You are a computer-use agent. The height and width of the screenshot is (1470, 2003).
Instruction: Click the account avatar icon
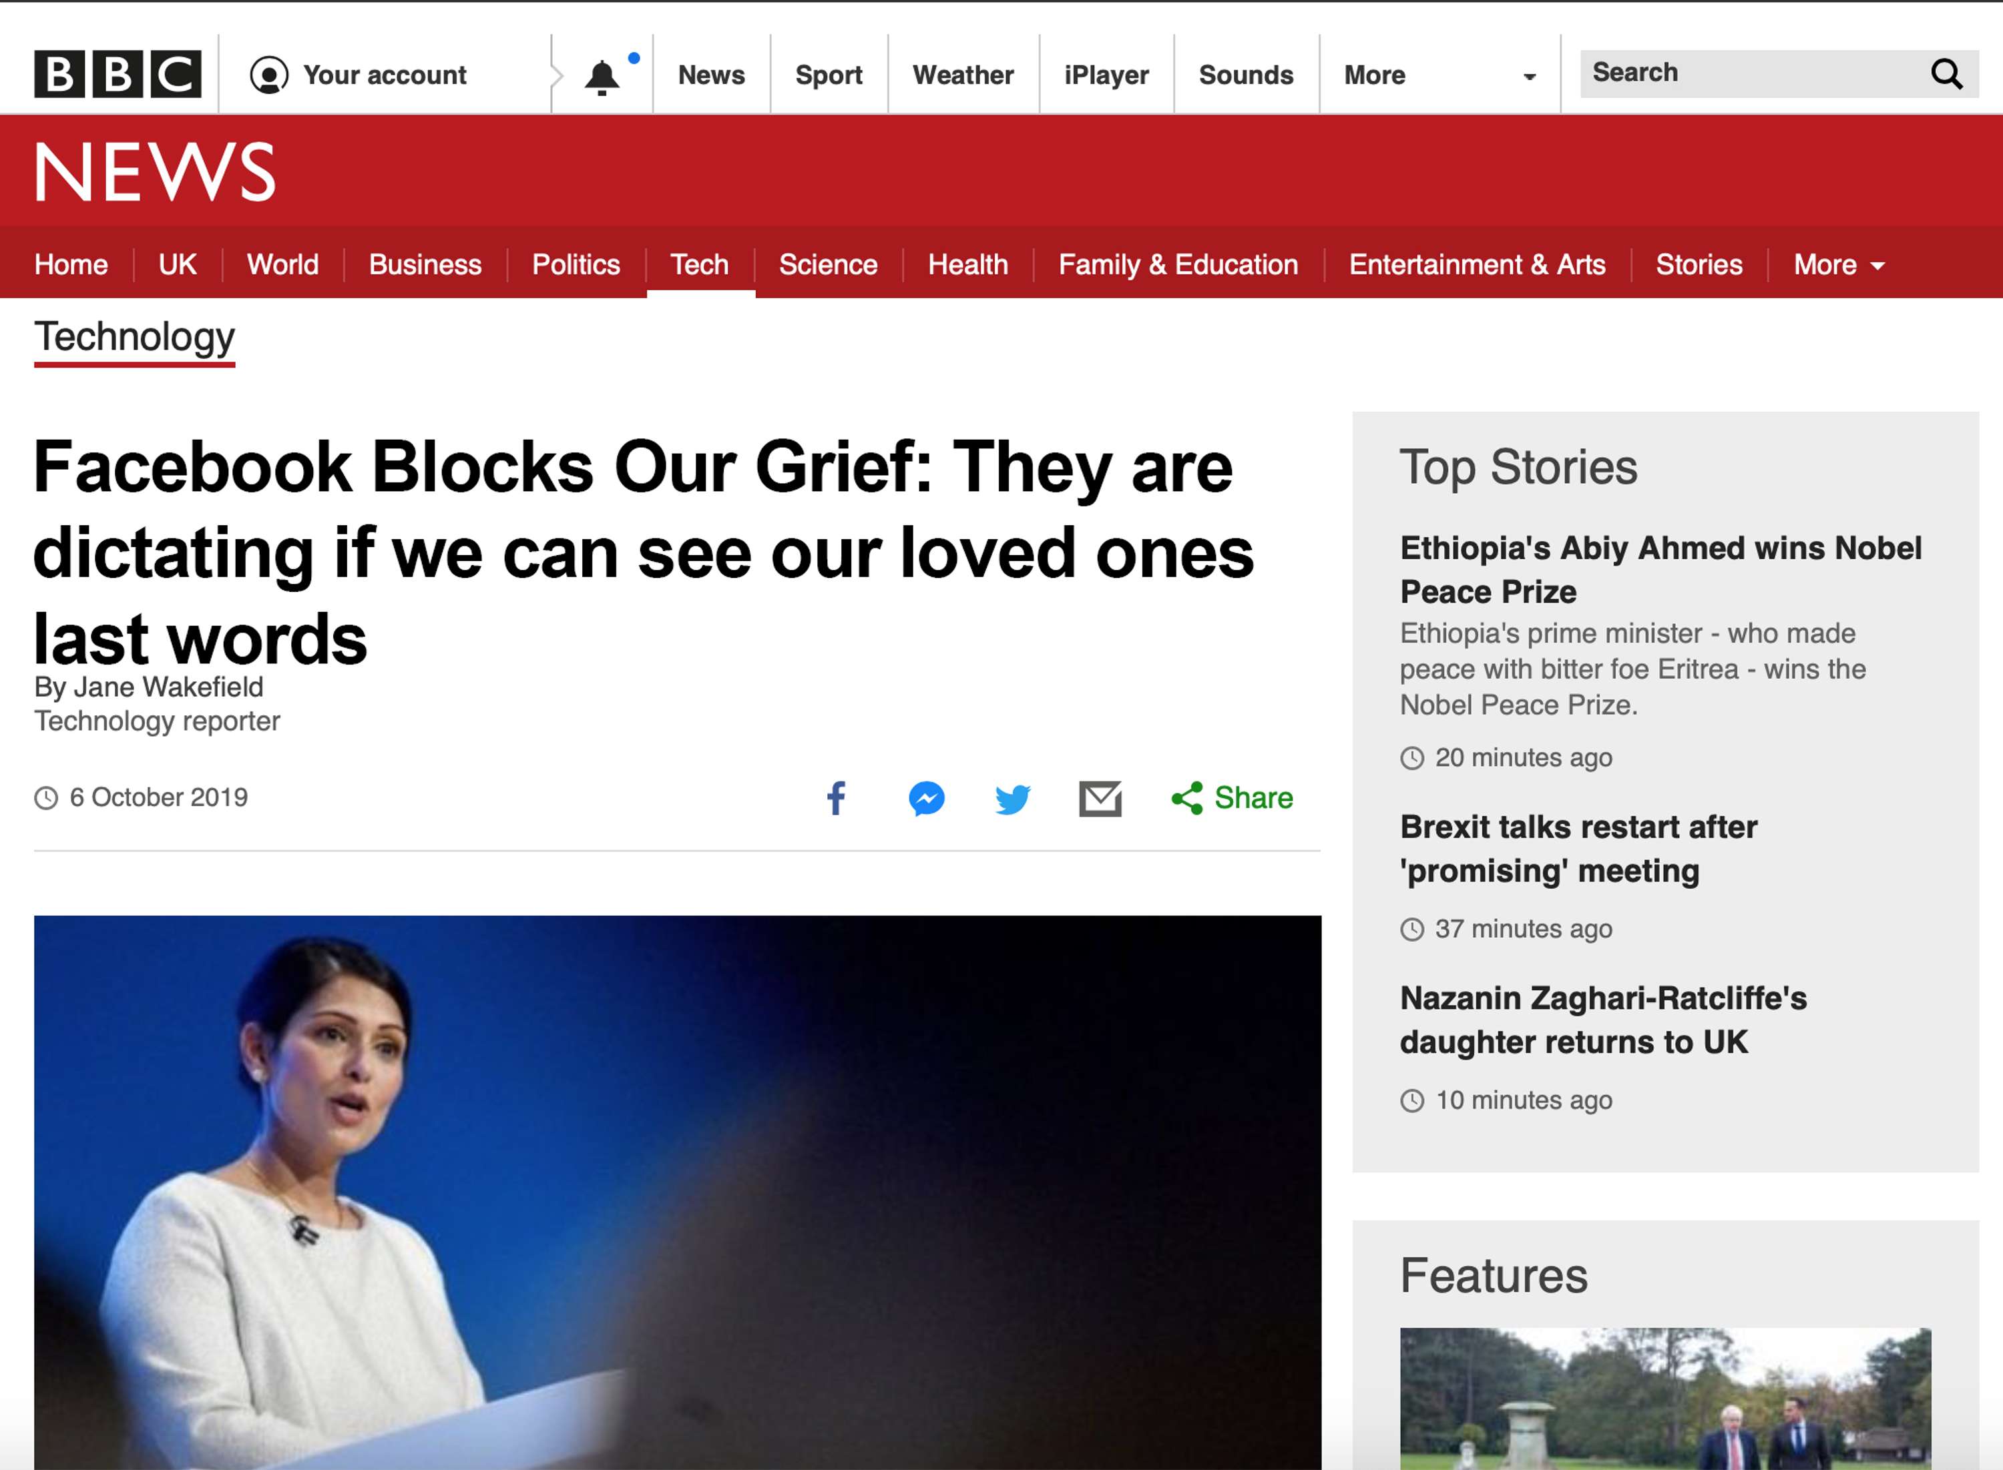269,75
